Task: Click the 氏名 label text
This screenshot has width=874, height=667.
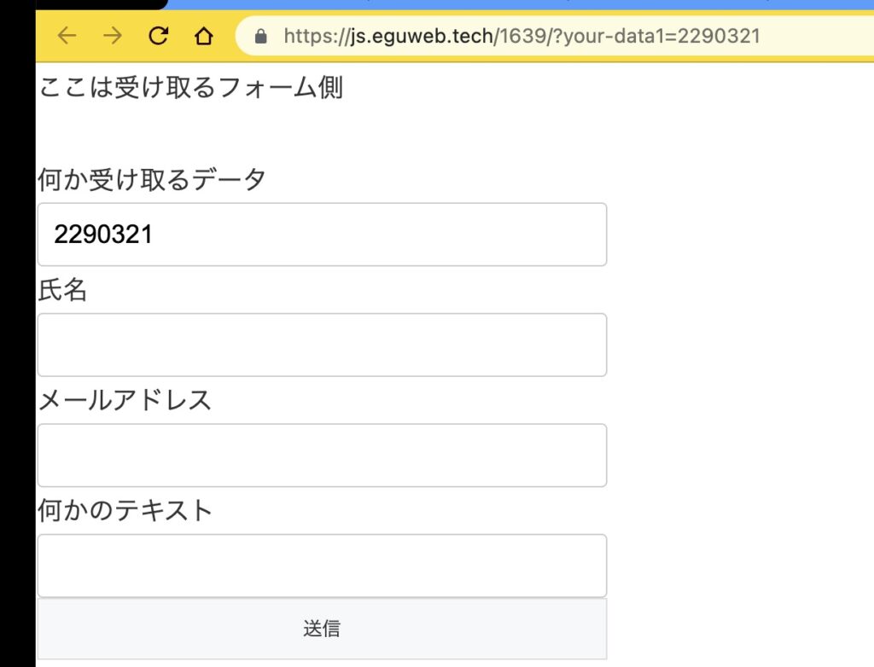Action: pos(62,291)
